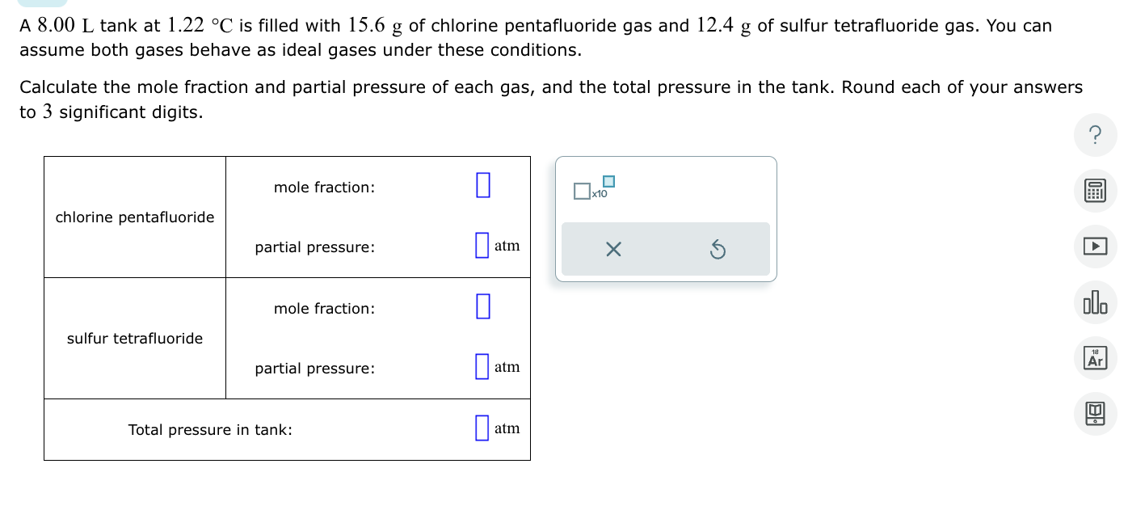1128x506 pixels.
Task: Open the reference book resource
Action: tap(1095, 414)
